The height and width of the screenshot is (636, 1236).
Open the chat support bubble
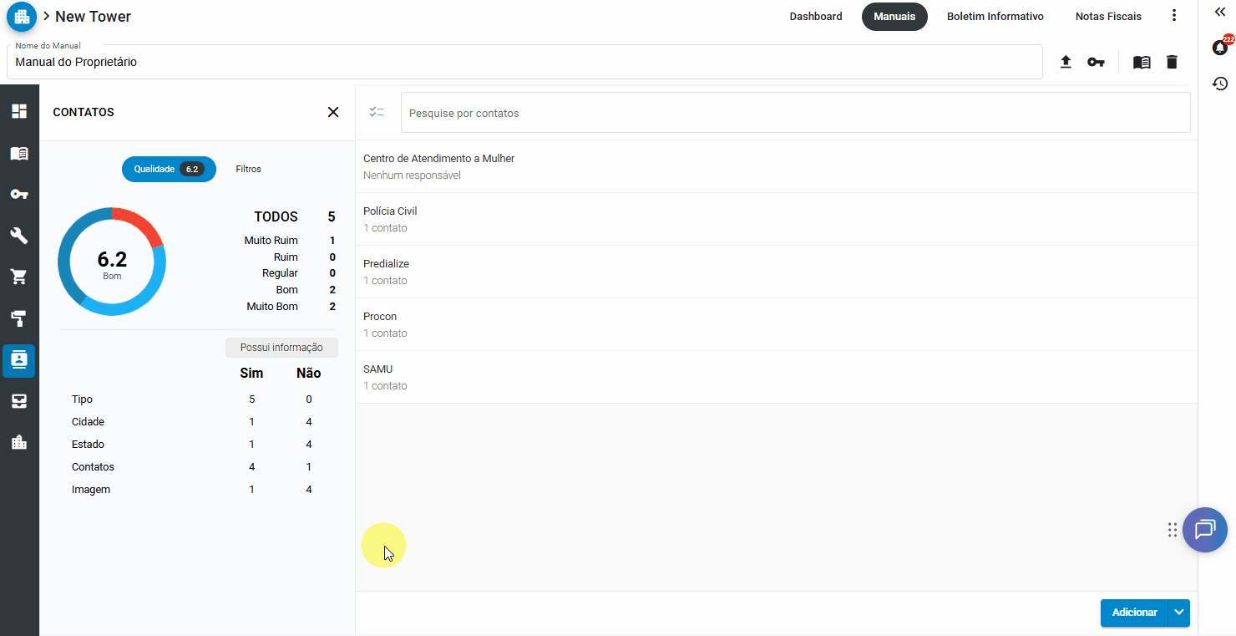pos(1204,530)
